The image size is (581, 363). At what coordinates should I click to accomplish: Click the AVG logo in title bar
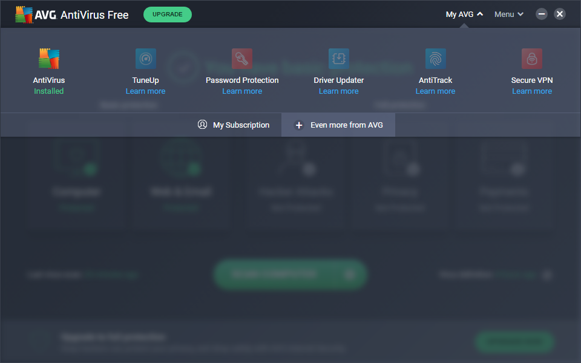pos(24,15)
